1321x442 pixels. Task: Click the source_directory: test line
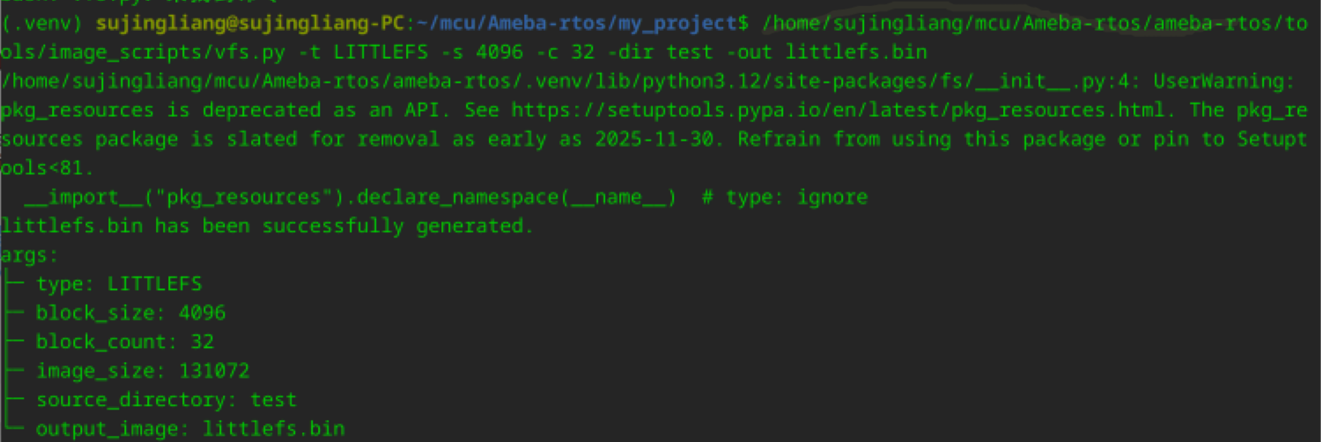pos(166,400)
